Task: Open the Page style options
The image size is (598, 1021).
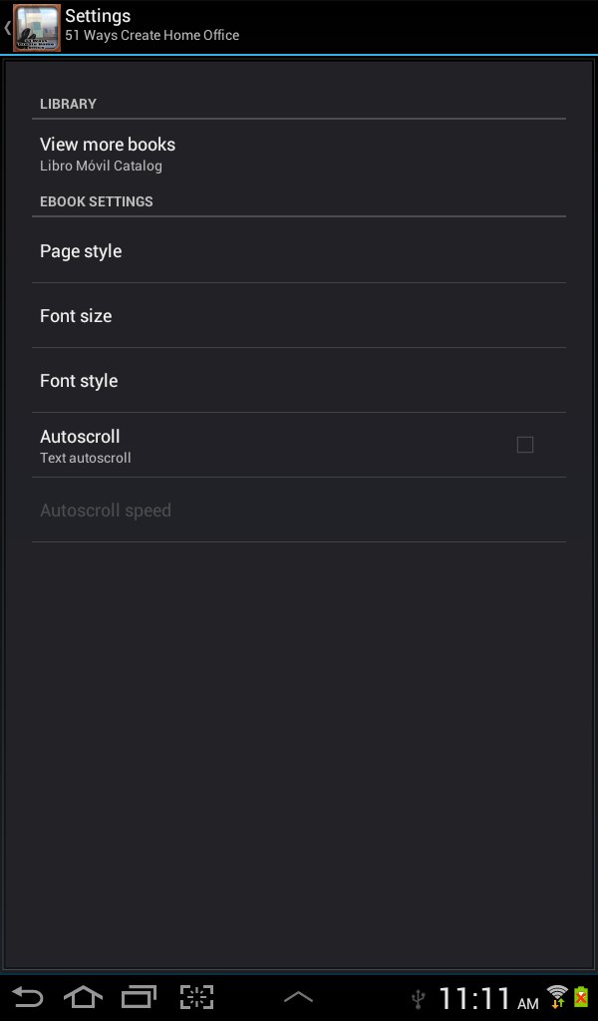Action: (x=299, y=250)
